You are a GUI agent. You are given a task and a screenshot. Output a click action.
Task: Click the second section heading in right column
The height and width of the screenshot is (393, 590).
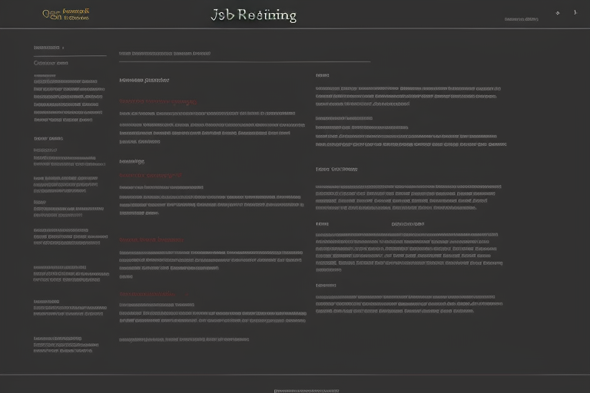point(336,169)
